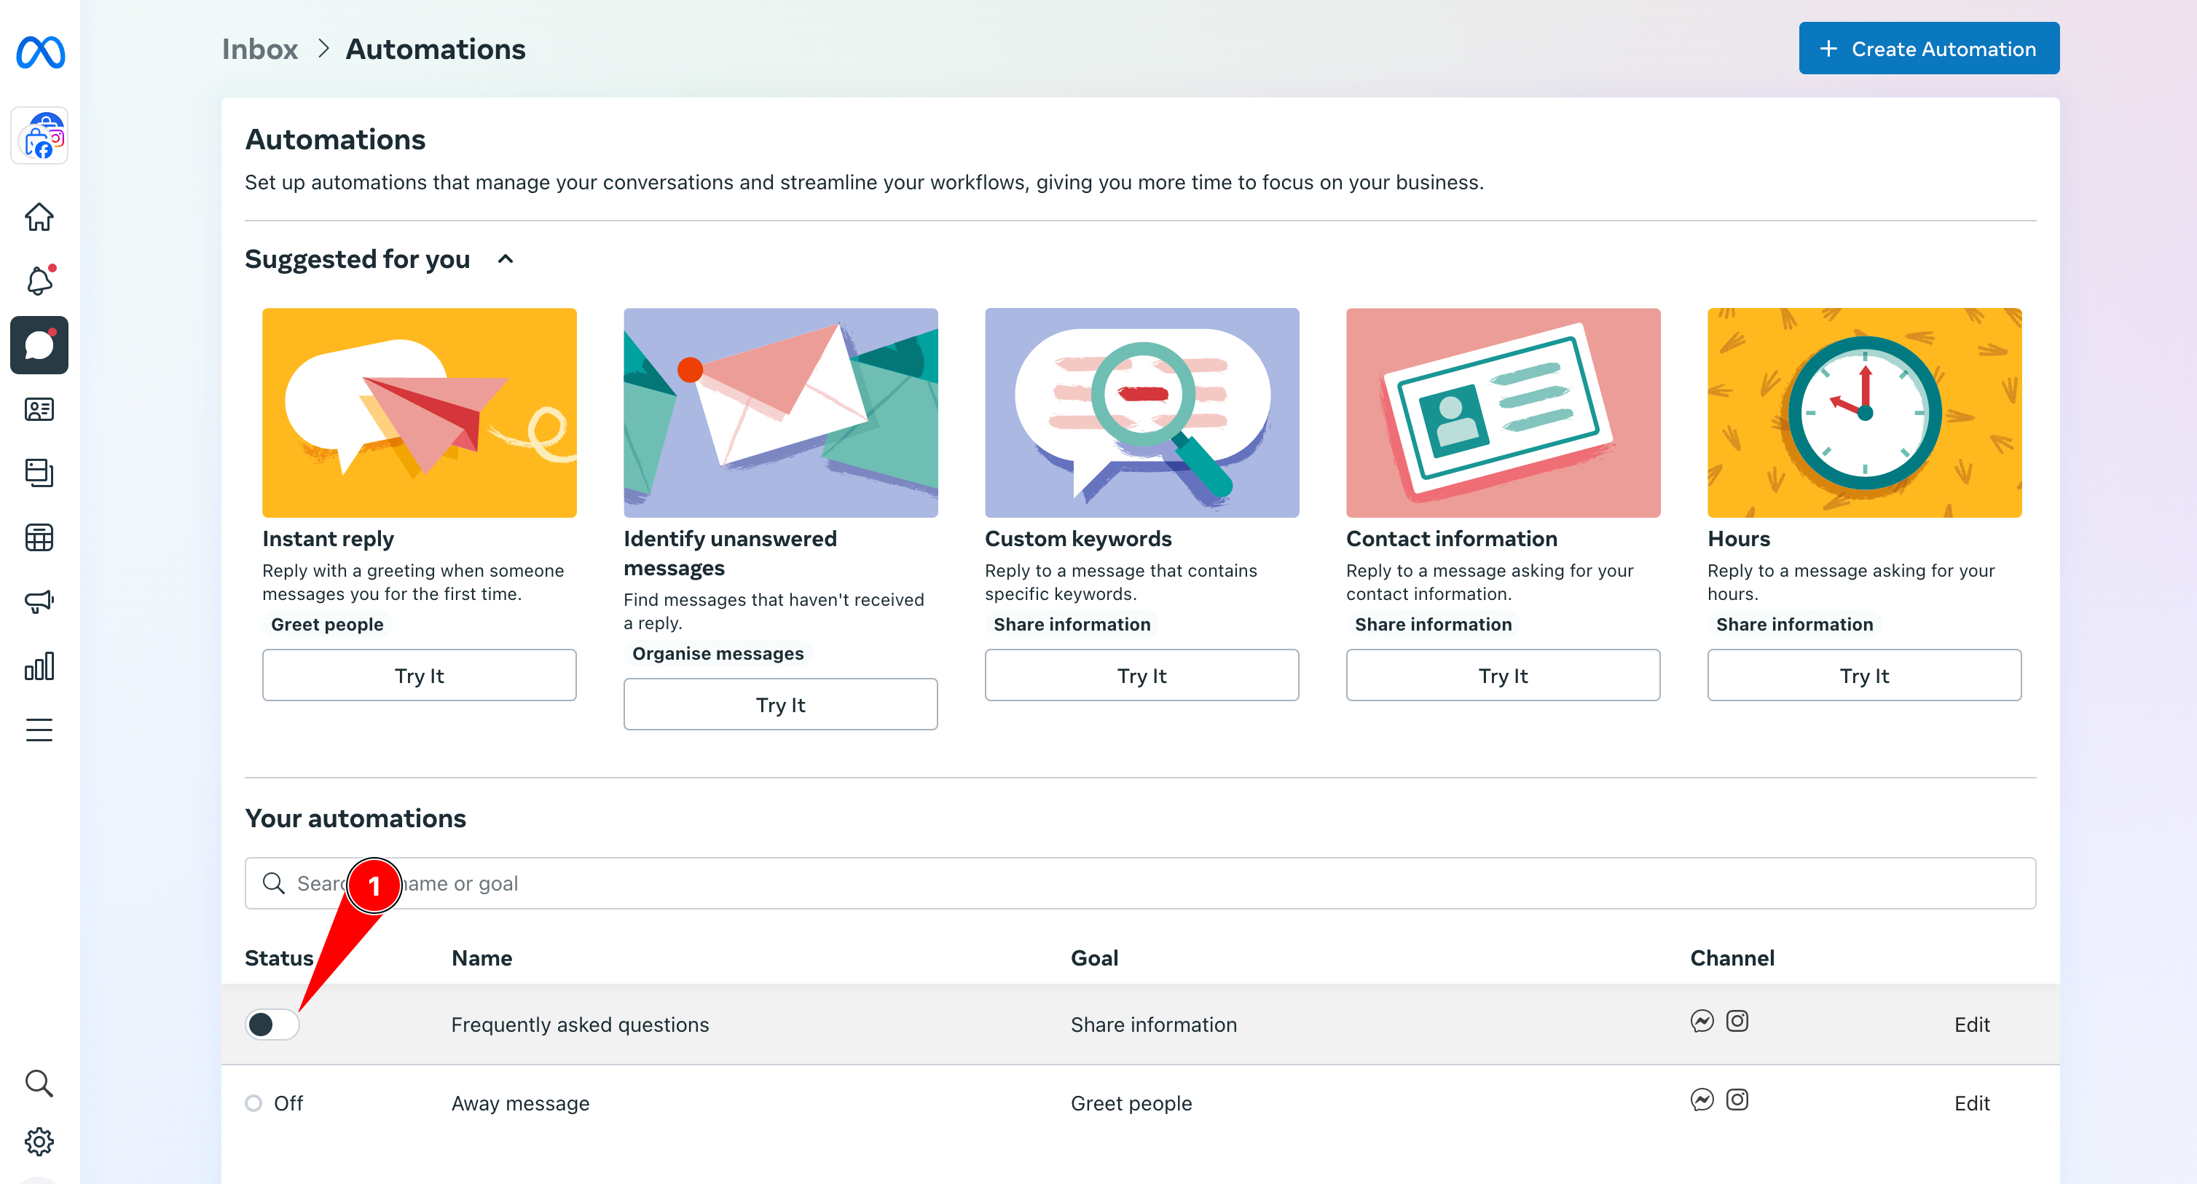The height and width of the screenshot is (1184, 2197).
Task: Open the Home icon in left sidebar
Action: (x=39, y=216)
